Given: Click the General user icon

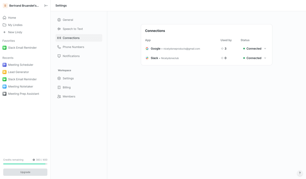Looking at the screenshot, I should pyautogui.click(x=59, y=20).
